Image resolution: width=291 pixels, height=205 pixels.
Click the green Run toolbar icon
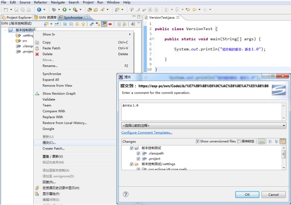pyautogui.click(x=65, y=10)
